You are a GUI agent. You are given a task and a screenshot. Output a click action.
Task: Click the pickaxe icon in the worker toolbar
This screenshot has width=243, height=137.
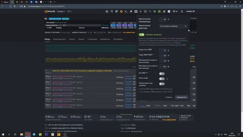pyautogui.click(x=150, y=11)
